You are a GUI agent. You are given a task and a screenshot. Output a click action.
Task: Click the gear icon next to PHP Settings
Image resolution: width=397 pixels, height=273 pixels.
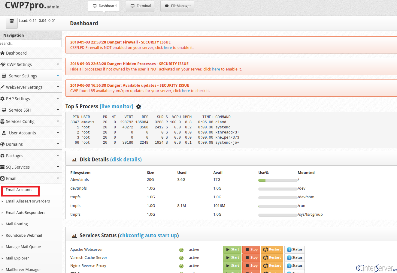2,99
